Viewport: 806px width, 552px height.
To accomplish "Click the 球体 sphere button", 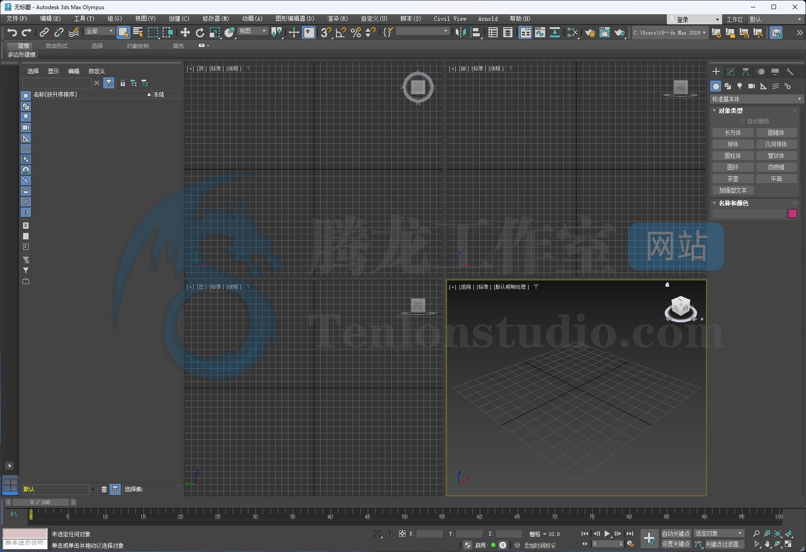I will click(x=733, y=144).
